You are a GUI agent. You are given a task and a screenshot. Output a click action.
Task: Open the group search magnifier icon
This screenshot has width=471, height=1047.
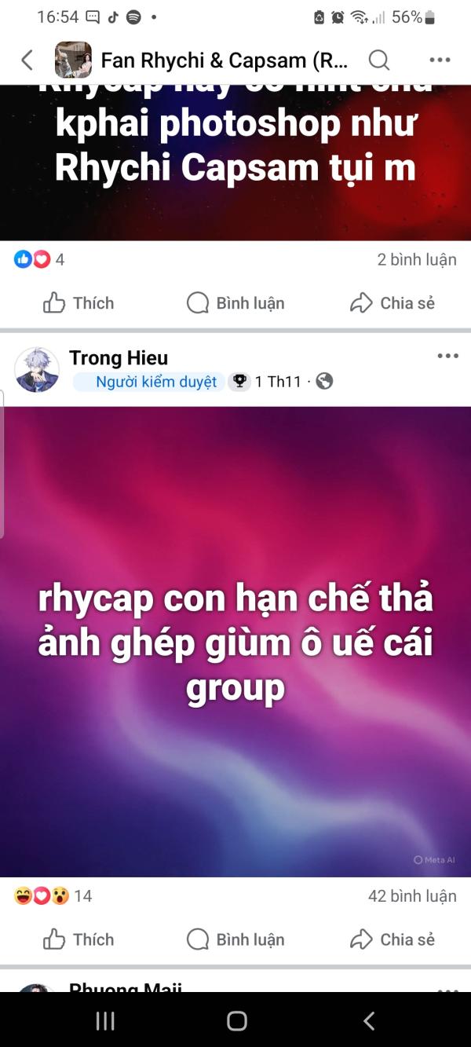click(379, 60)
